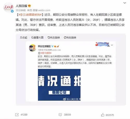
Task: Open the 35分钟前 timestamp link
Action: [21, 10]
